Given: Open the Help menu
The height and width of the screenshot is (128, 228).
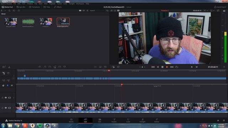Looking at the screenshot, I should (87, 4).
